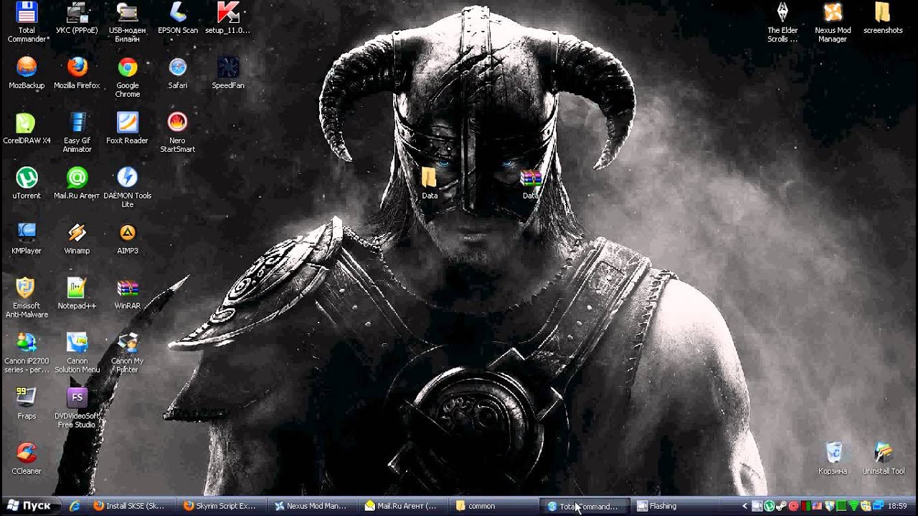Launch WinRAR desktop shortcut
This screenshot has width=918, height=516.
pyautogui.click(x=128, y=293)
